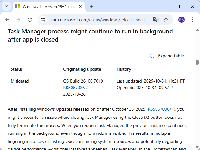View site information icon in address bar

point(43,20)
